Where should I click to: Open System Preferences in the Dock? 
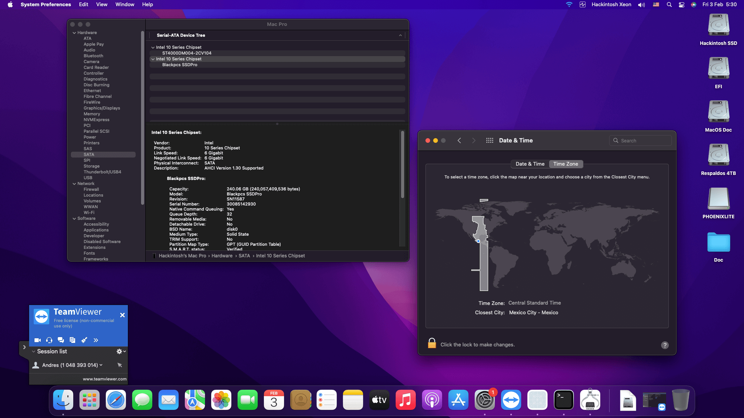(x=485, y=400)
